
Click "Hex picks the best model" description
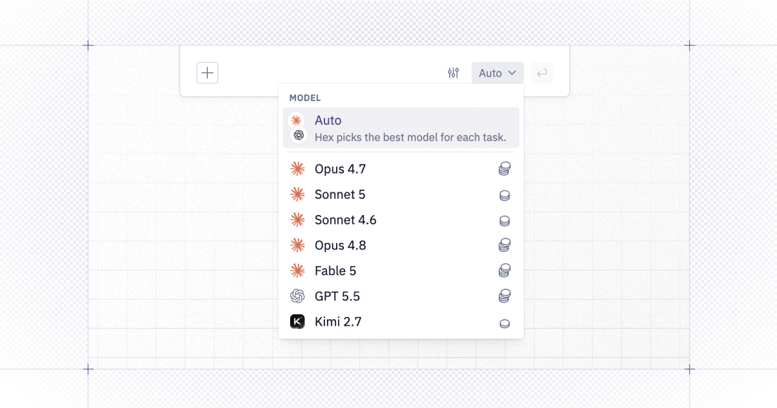click(x=411, y=137)
